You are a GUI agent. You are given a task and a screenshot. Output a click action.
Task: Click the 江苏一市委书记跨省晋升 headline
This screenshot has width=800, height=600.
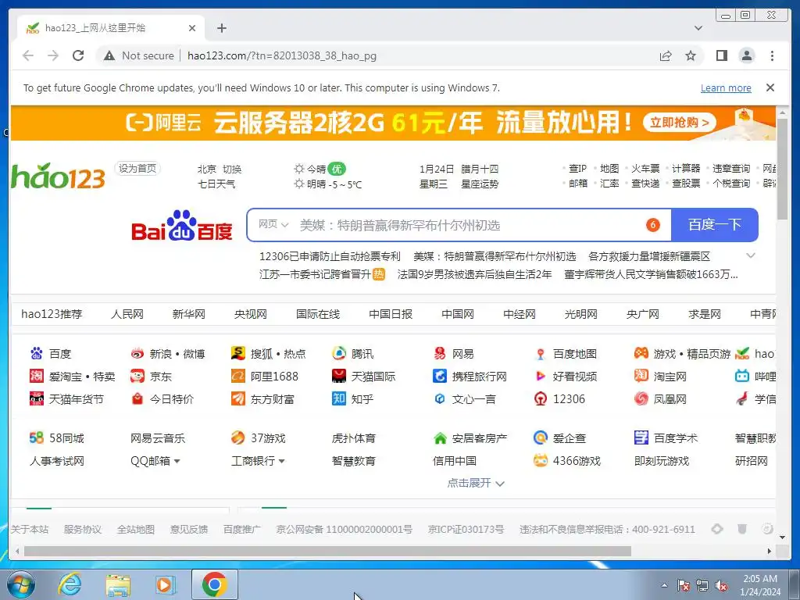315,274
